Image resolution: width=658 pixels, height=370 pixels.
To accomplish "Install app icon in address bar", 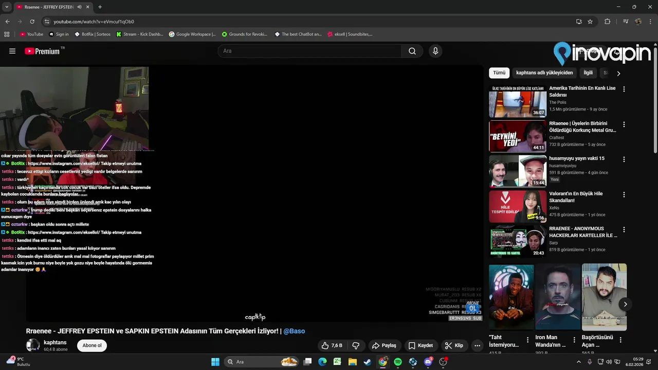I will click(579, 22).
